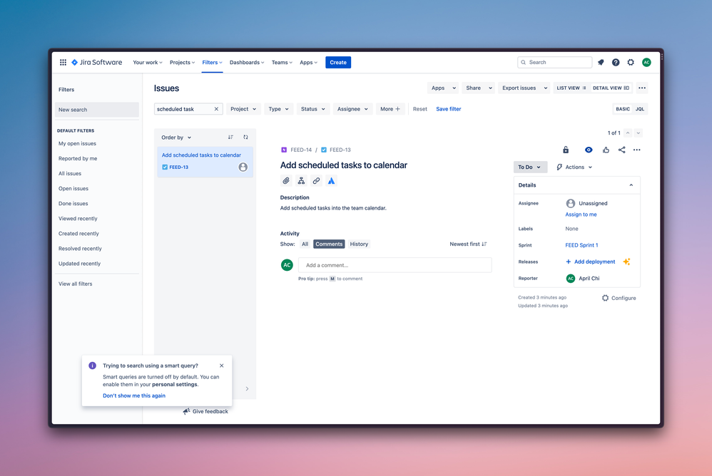712x476 pixels.
Task: Switch to JQL search mode
Action: (x=640, y=109)
